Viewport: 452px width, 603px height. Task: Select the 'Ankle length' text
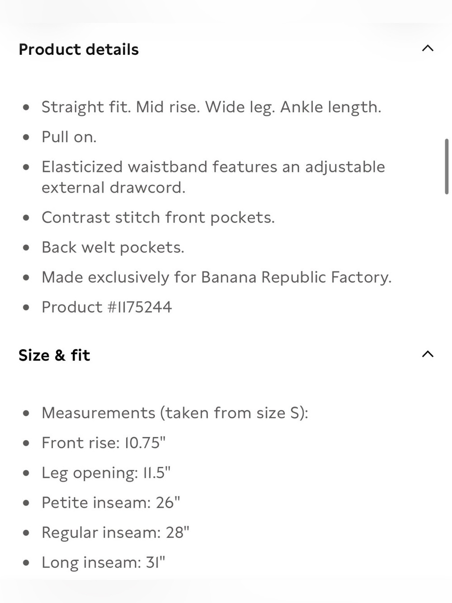point(330,107)
